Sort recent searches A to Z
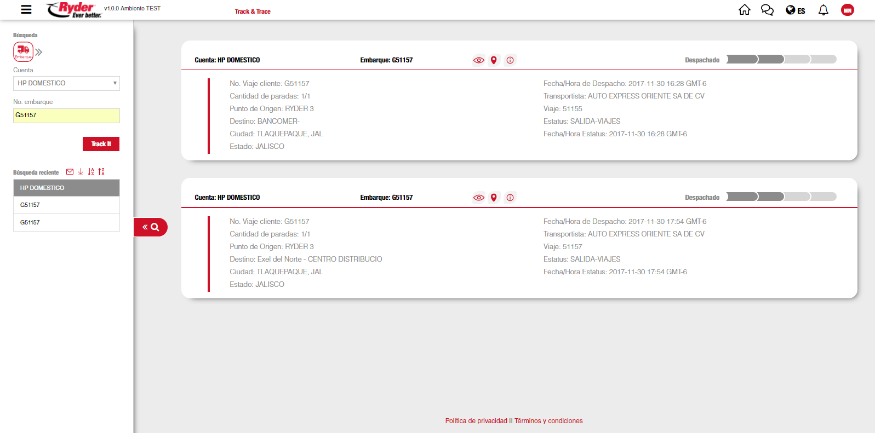This screenshot has height=433, width=875. (x=91, y=172)
